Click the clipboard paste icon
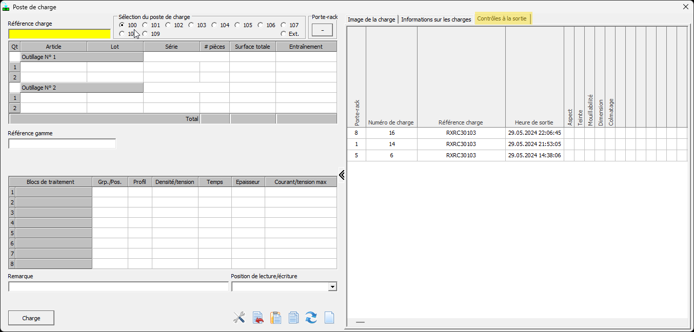This screenshot has width=694, height=332. pos(276,318)
